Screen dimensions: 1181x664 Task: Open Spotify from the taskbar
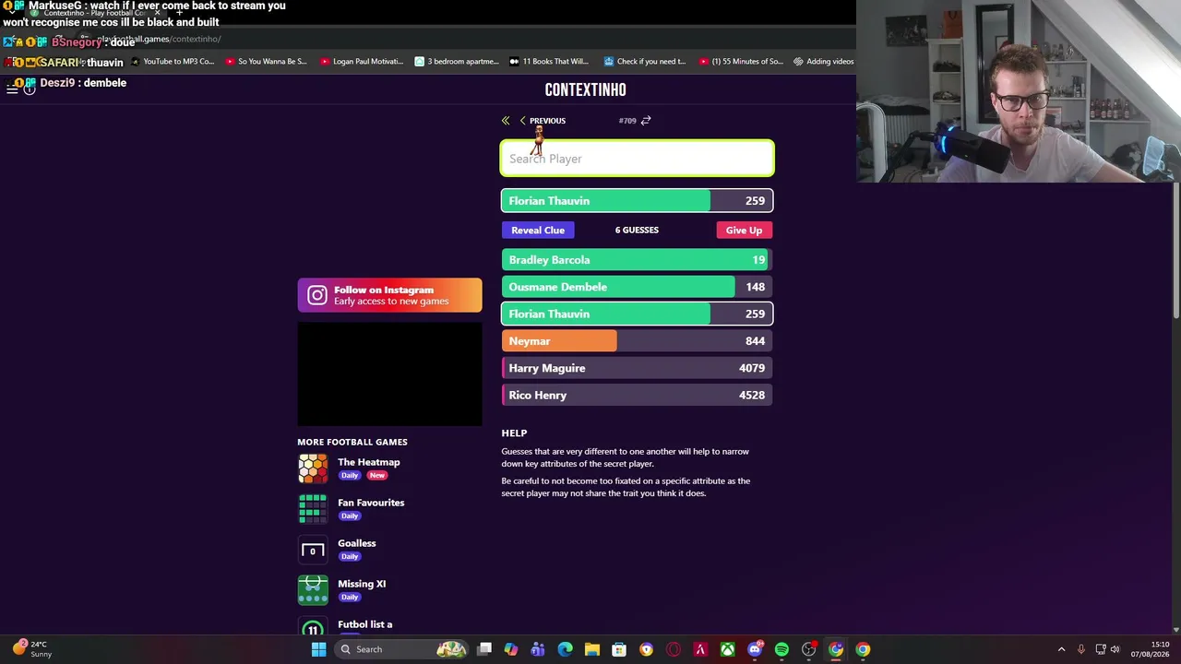tap(781, 649)
